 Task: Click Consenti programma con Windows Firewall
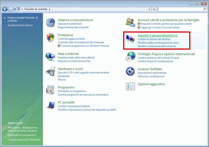tap(85, 46)
